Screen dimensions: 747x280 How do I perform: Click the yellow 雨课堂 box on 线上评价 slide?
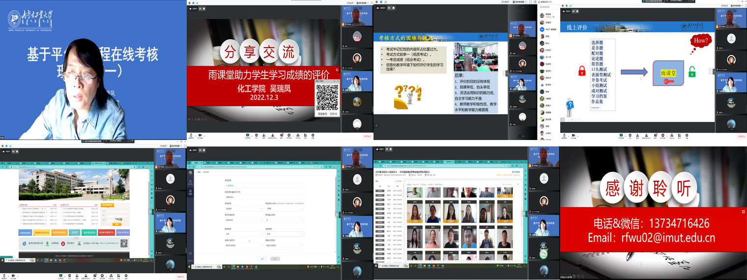[668, 73]
